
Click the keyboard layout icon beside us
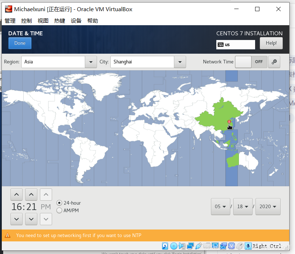pyautogui.click(x=221, y=45)
